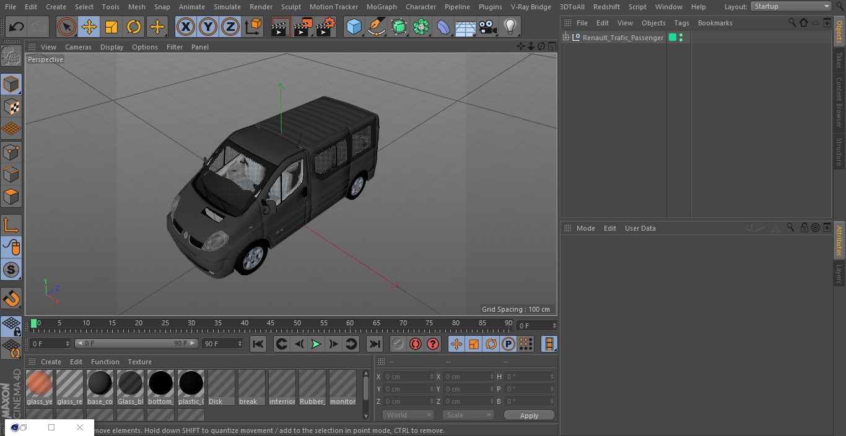Click the Cinema 4D taskbar window icon

coord(15,427)
